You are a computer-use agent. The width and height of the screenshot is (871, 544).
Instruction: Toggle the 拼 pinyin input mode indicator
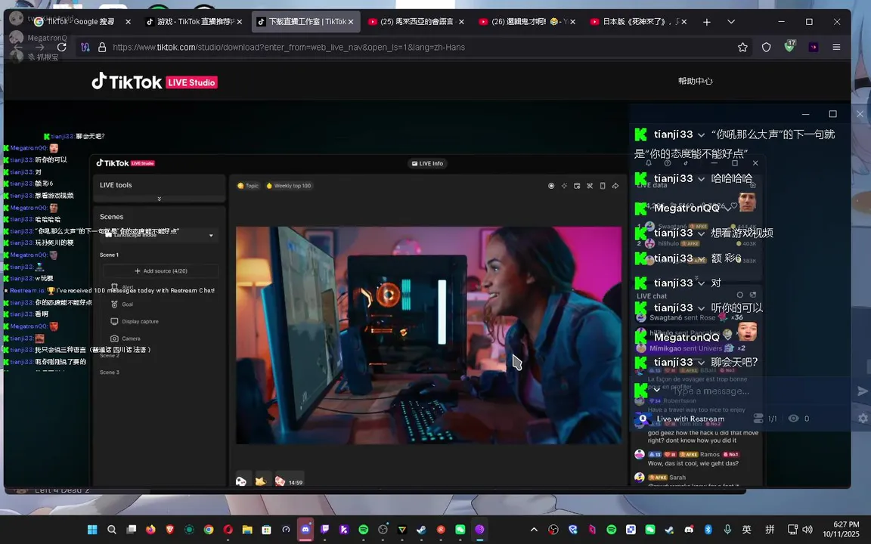(x=770, y=530)
